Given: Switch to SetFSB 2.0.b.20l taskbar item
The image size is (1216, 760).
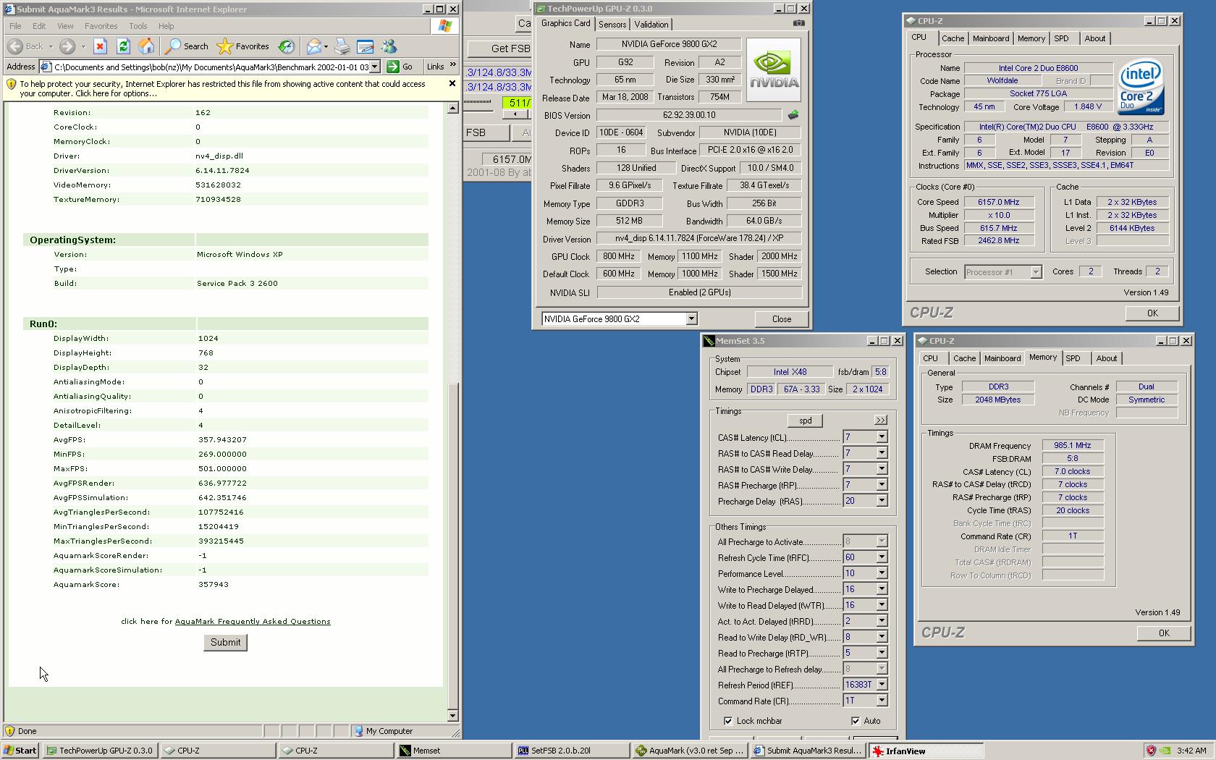Looking at the screenshot, I should click(572, 751).
